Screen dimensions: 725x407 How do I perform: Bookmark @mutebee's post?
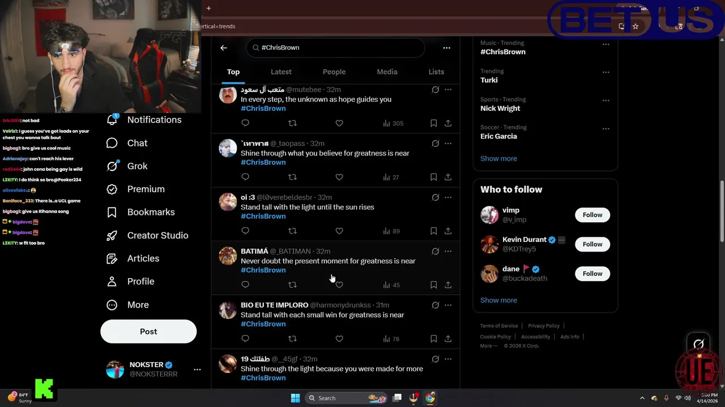tap(433, 123)
